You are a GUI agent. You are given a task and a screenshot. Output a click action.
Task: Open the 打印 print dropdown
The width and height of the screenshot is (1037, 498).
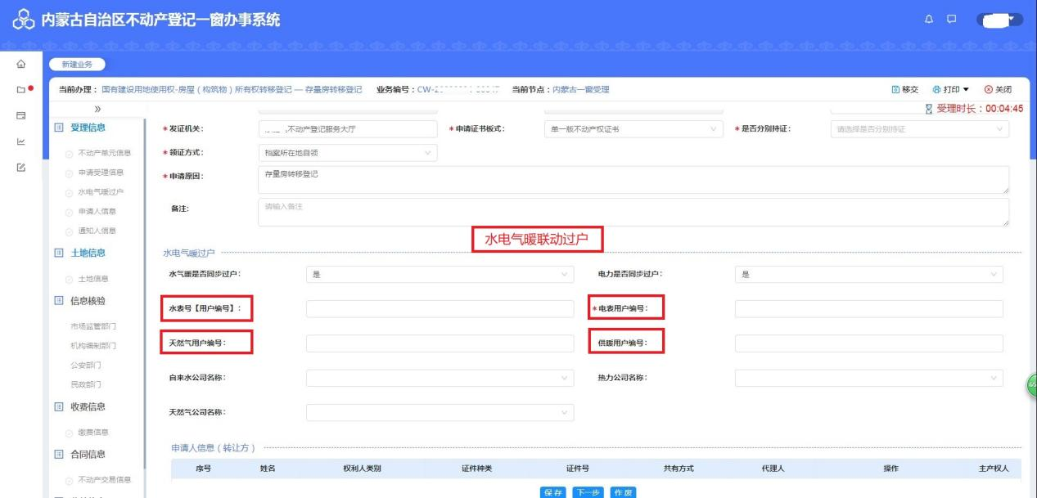point(950,89)
